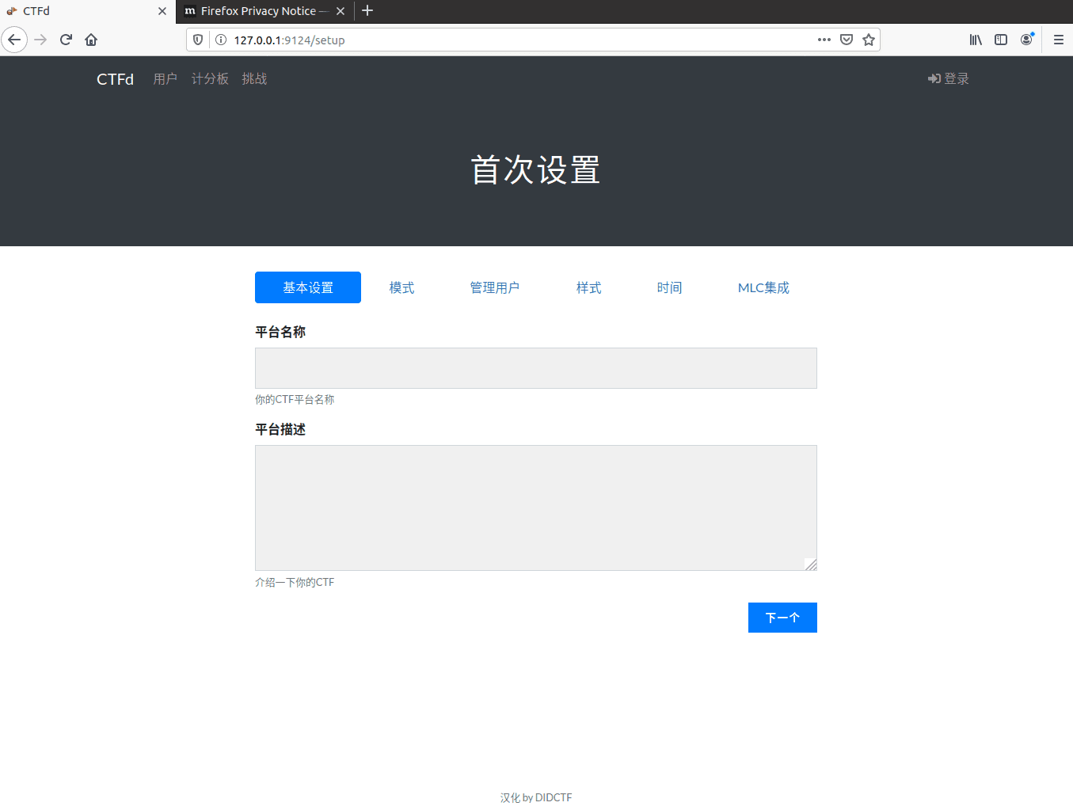
Task: Reload the current page
Action: tap(66, 40)
